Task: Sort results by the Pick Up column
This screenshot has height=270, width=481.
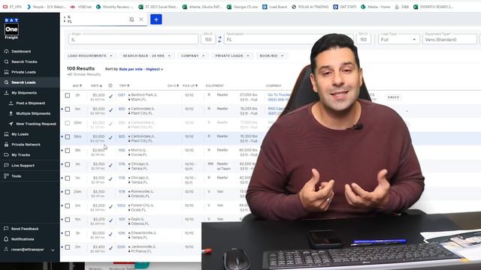Action: click(190, 85)
